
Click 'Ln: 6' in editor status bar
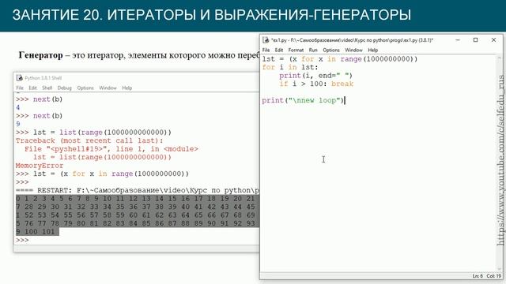(x=478, y=276)
